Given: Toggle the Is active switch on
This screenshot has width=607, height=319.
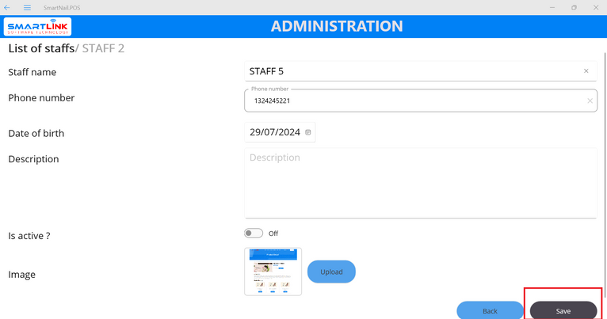Looking at the screenshot, I should 254,234.
